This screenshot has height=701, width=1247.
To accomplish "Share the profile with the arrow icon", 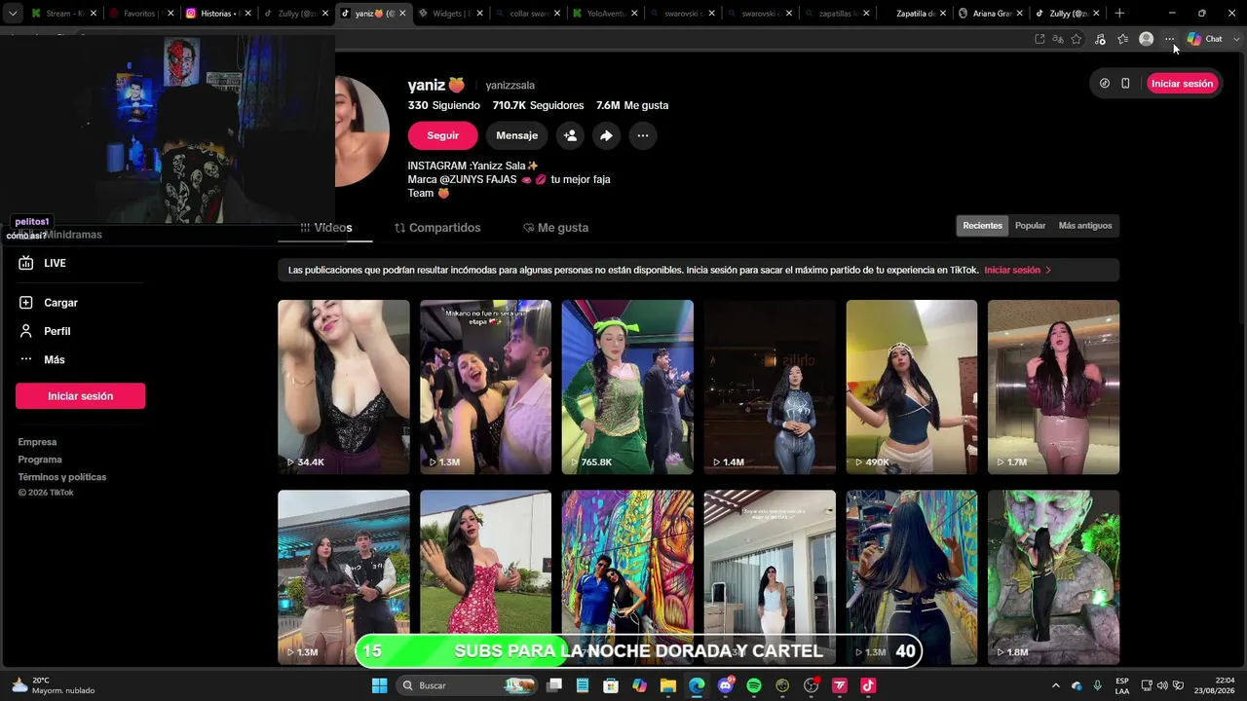I will tap(606, 135).
